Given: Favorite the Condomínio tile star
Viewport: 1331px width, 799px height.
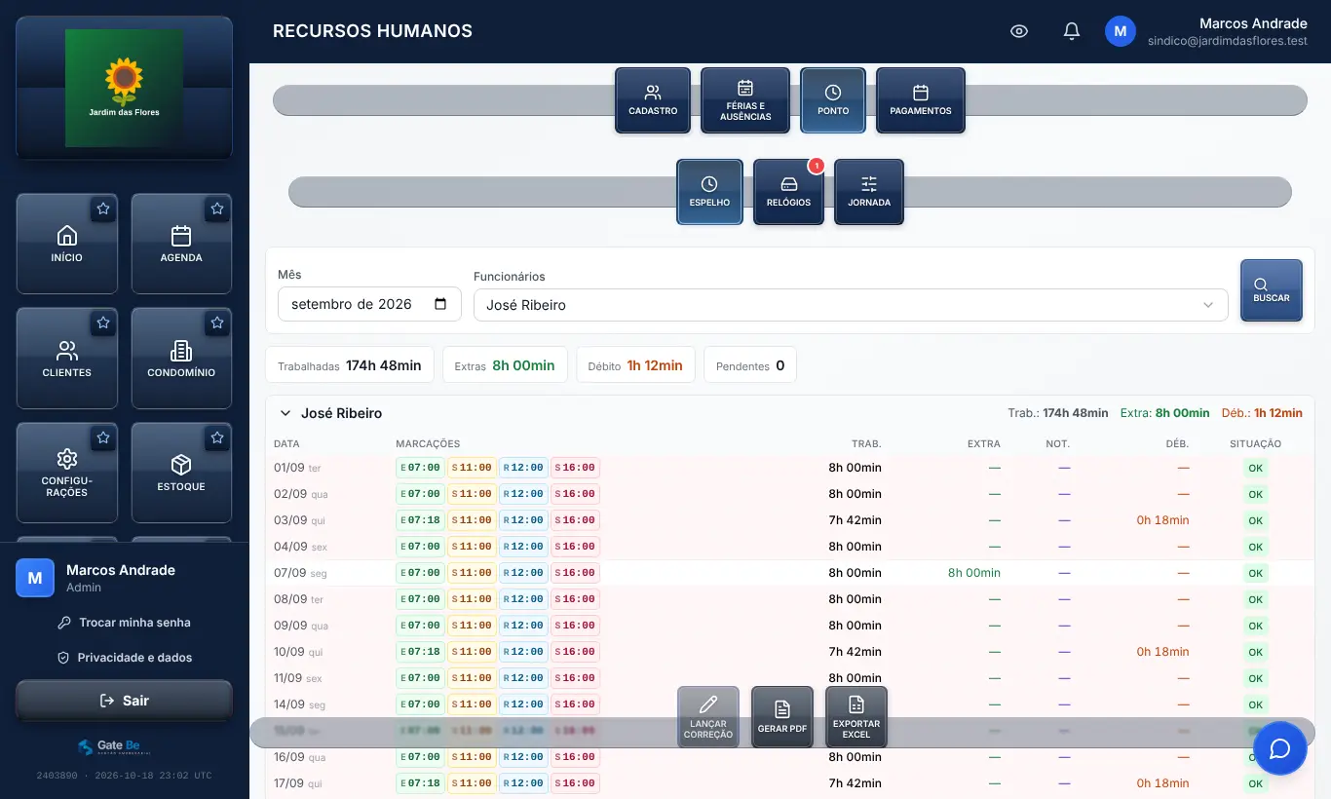Looking at the screenshot, I should point(217,323).
